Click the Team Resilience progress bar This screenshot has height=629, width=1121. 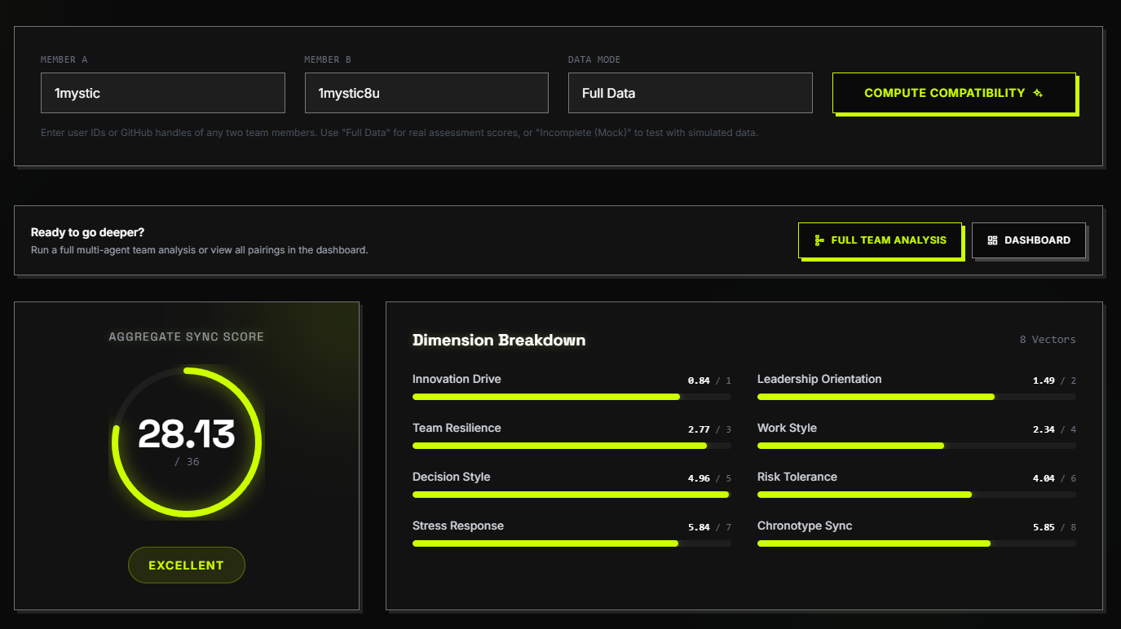pos(572,446)
